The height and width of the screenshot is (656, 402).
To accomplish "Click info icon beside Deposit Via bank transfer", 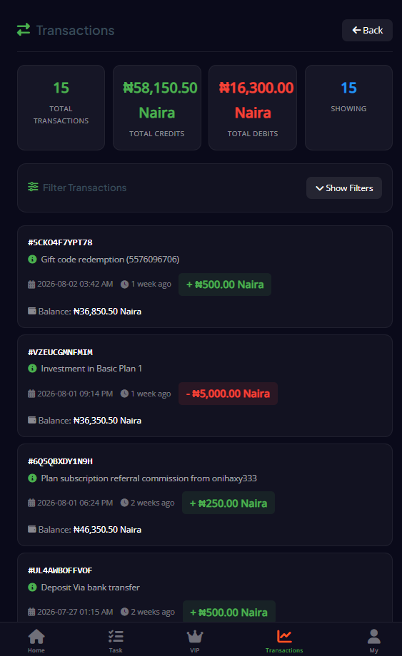I will 32,588.
